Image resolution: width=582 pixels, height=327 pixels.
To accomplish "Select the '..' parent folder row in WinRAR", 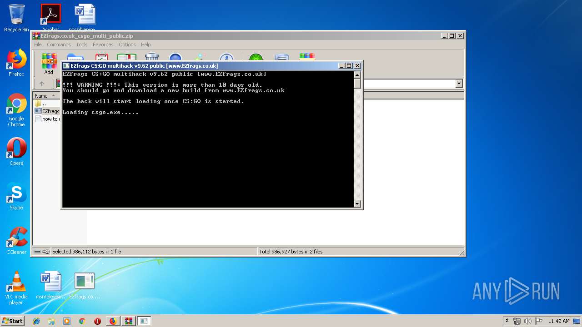I will pyautogui.click(x=47, y=104).
